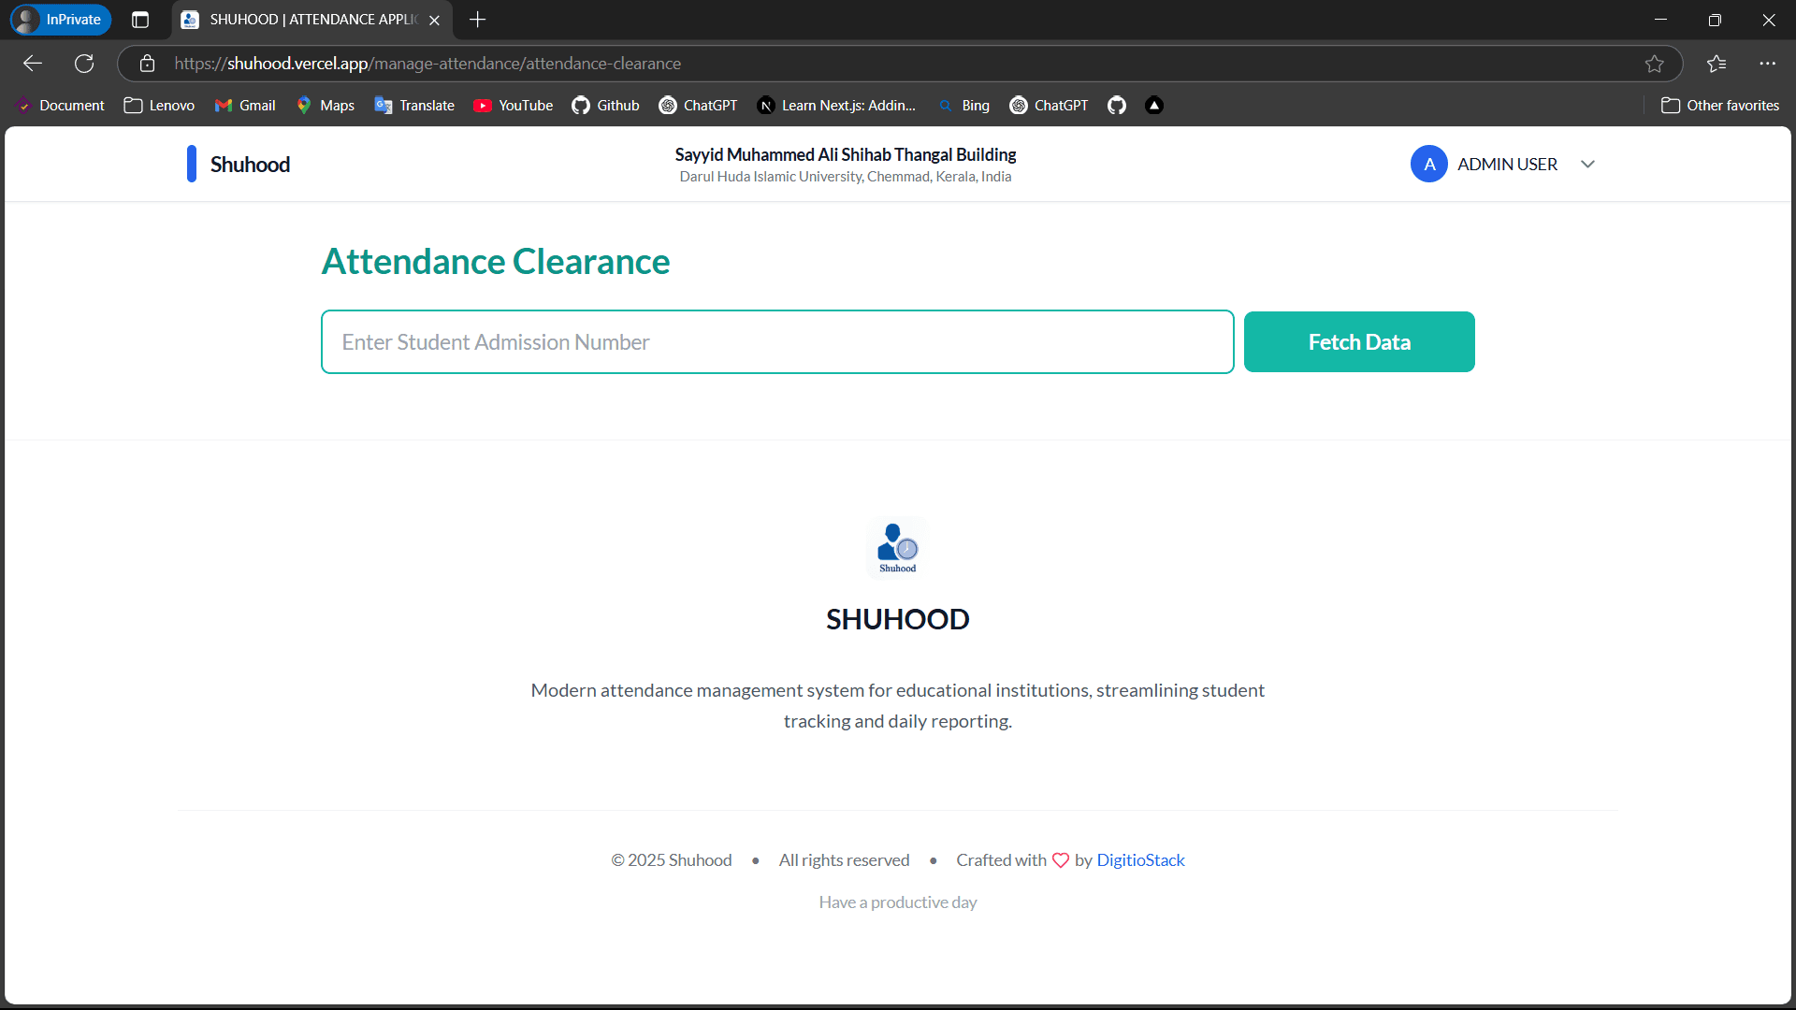
Task: Open the Vercel triangle icon bookmark
Action: pos(1154,106)
